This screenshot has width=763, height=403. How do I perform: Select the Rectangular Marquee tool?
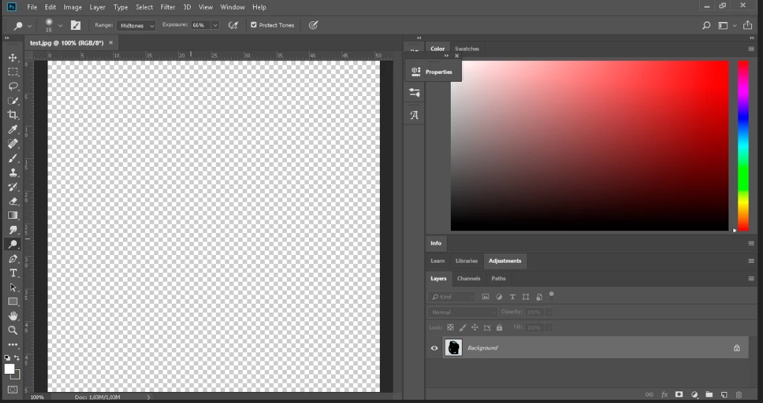click(13, 72)
